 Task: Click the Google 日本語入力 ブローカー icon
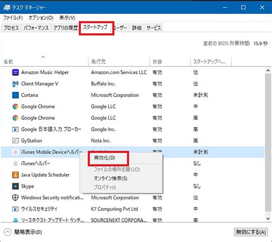[15, 129]
